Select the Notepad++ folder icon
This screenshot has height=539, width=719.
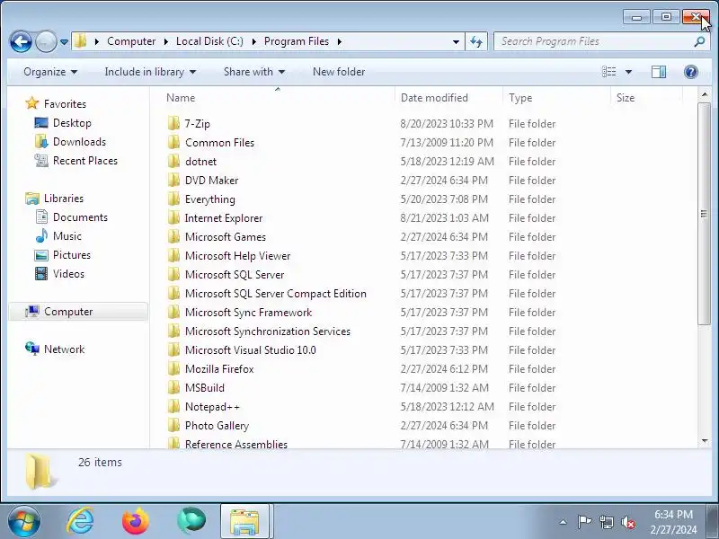pos(173,406)
